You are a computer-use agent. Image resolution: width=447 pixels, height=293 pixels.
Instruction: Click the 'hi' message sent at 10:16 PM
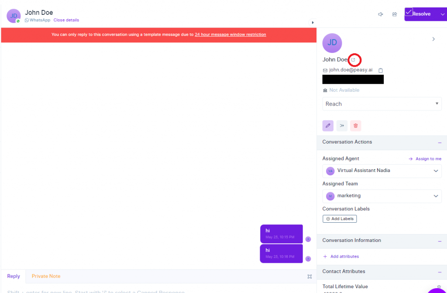(282, 253)
